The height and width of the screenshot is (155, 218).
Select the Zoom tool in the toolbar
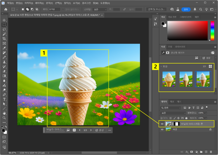point(4,118)
